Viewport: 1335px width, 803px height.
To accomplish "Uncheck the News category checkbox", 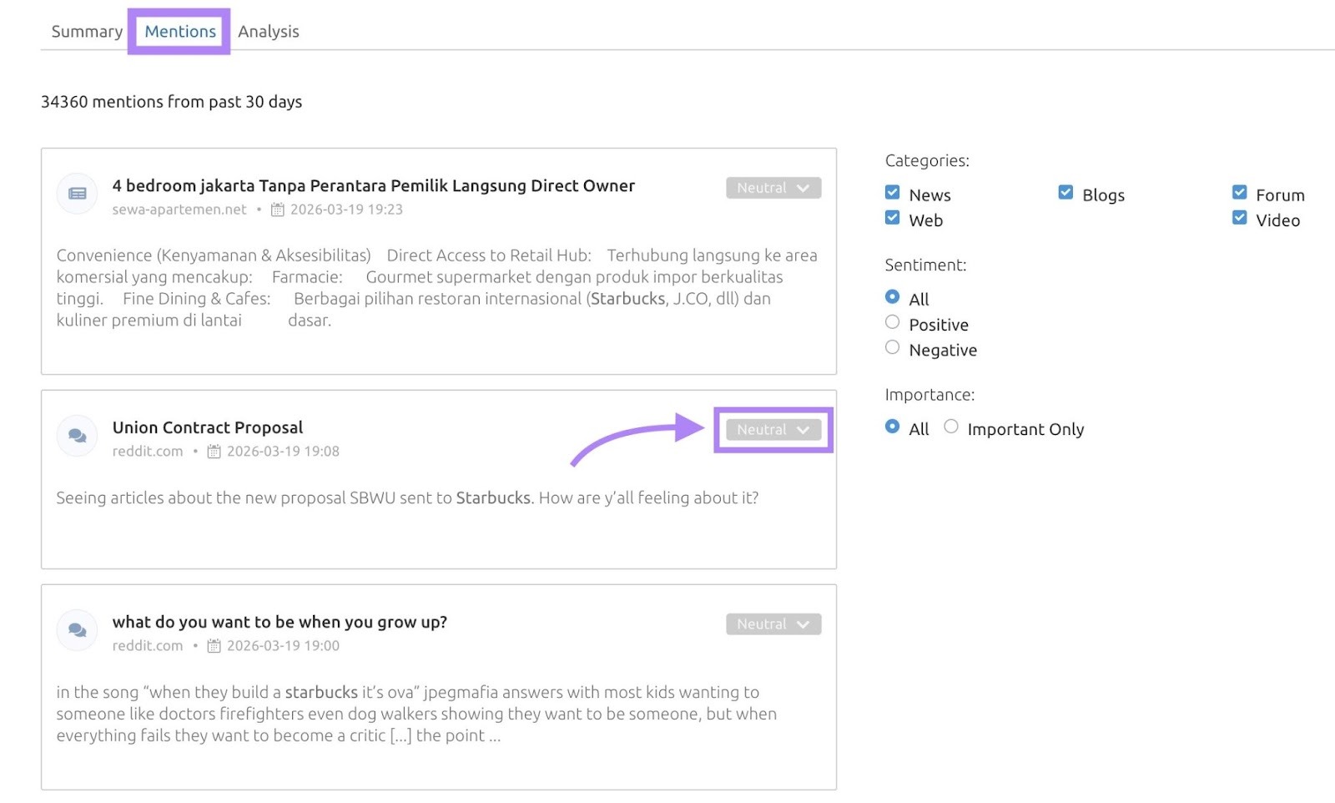I will coord(892,193).
